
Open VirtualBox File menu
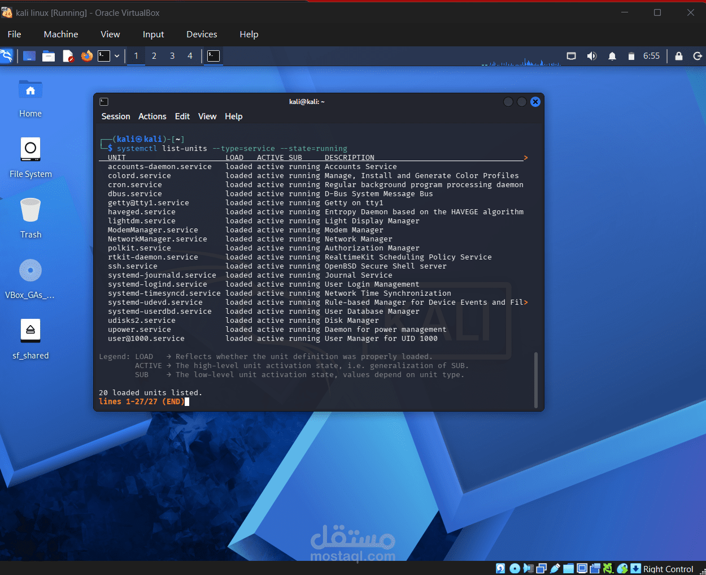[15, 34]
